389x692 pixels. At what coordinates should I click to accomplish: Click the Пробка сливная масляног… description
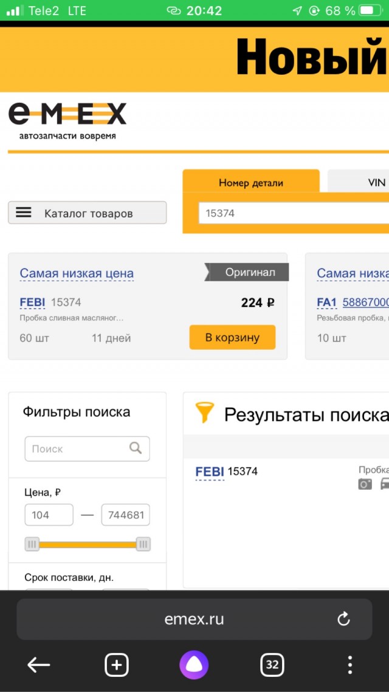(x=72, y=318)
